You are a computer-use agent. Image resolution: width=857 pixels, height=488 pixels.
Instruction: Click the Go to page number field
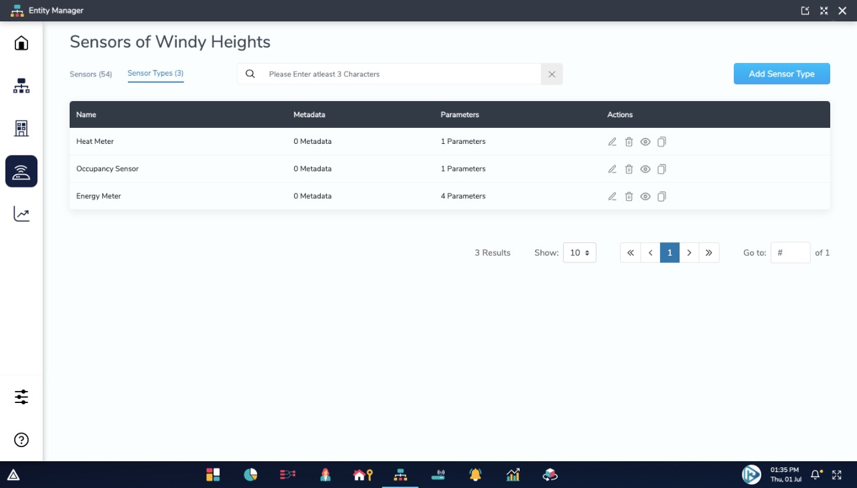point(790,252)
